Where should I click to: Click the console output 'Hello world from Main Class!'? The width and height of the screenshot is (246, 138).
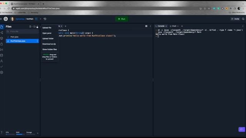pos(170,34)
